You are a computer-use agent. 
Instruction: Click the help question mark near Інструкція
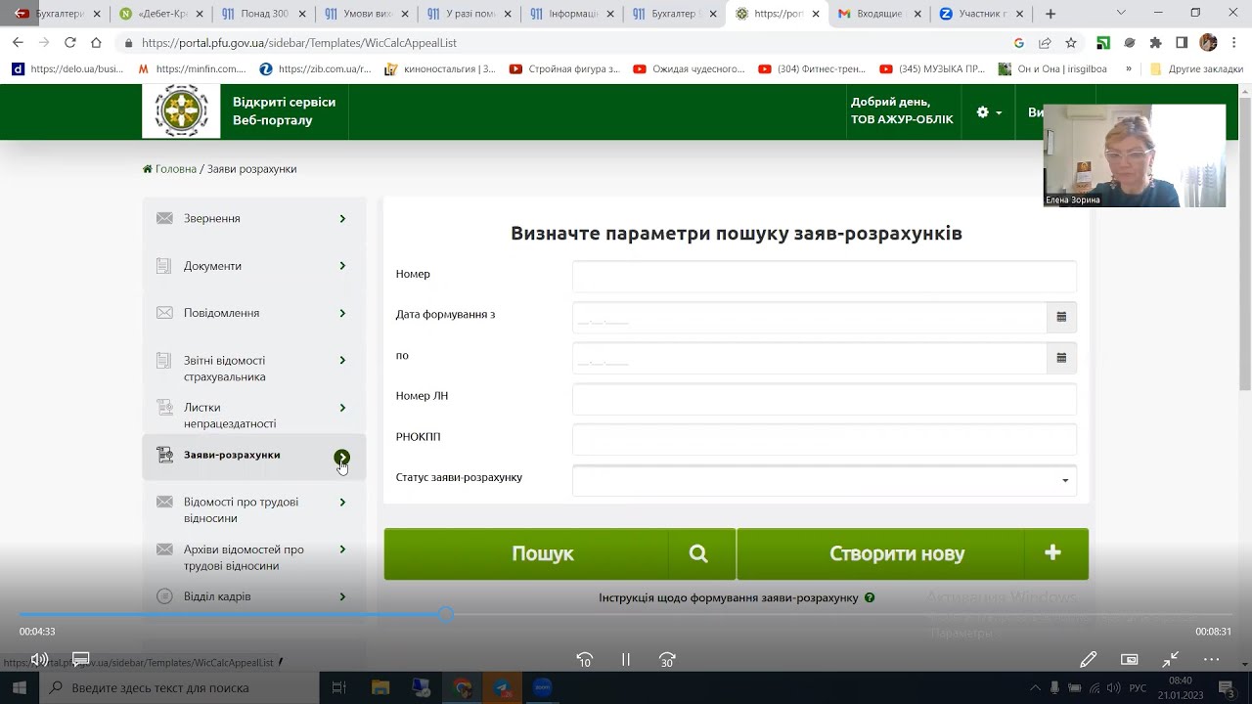870,597
